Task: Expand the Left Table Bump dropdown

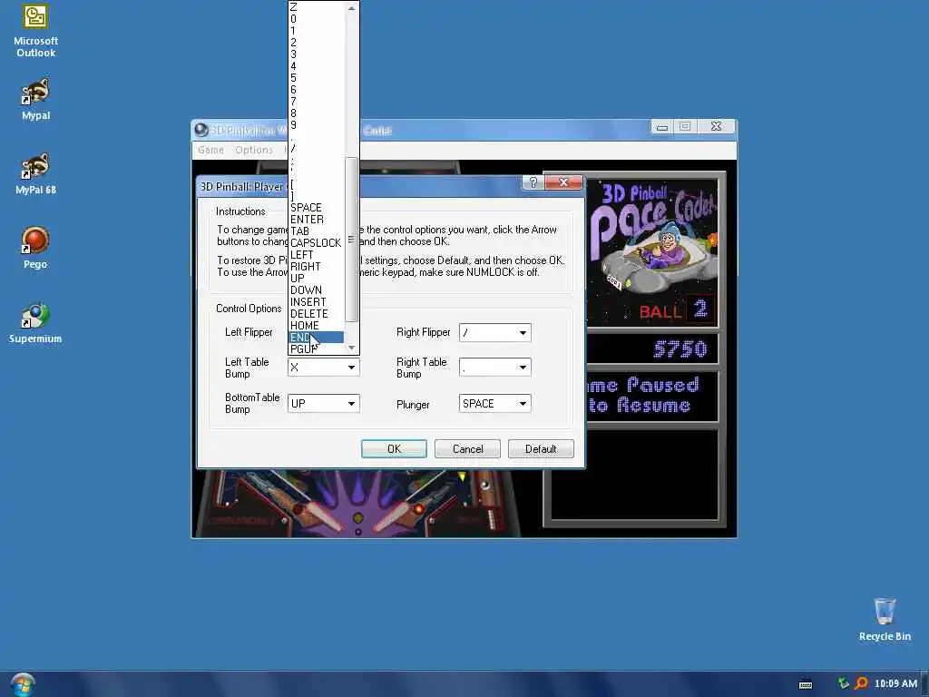Action: pos(351,368)
